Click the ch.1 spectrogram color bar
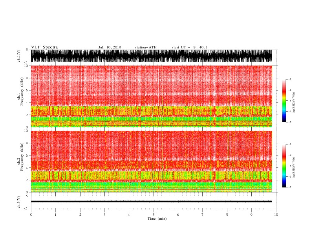The image size is (311, 241). (284, 101)
